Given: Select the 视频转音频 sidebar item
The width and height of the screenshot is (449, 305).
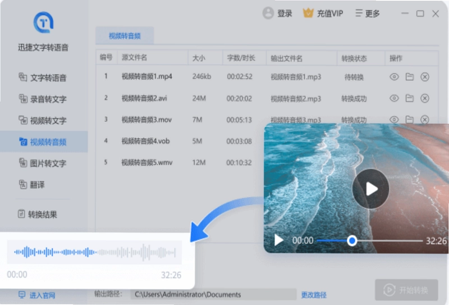Looking at the screenshot, I should 44,142.
